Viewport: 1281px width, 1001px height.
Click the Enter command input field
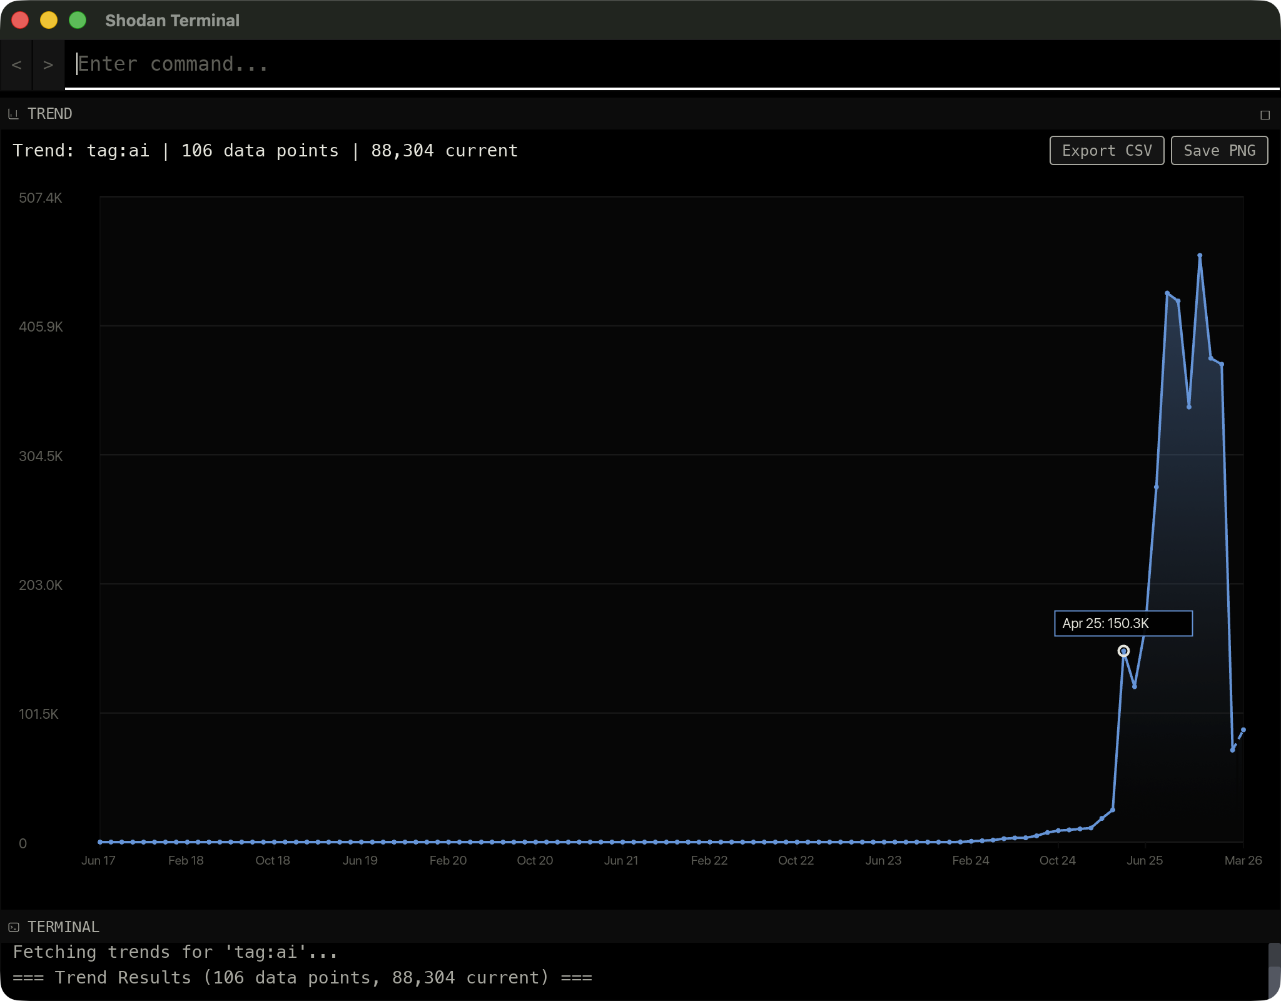pos(375,64)
